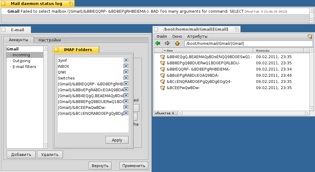Close the IMAP Folders window via yellow square

[x=57, y=49]
